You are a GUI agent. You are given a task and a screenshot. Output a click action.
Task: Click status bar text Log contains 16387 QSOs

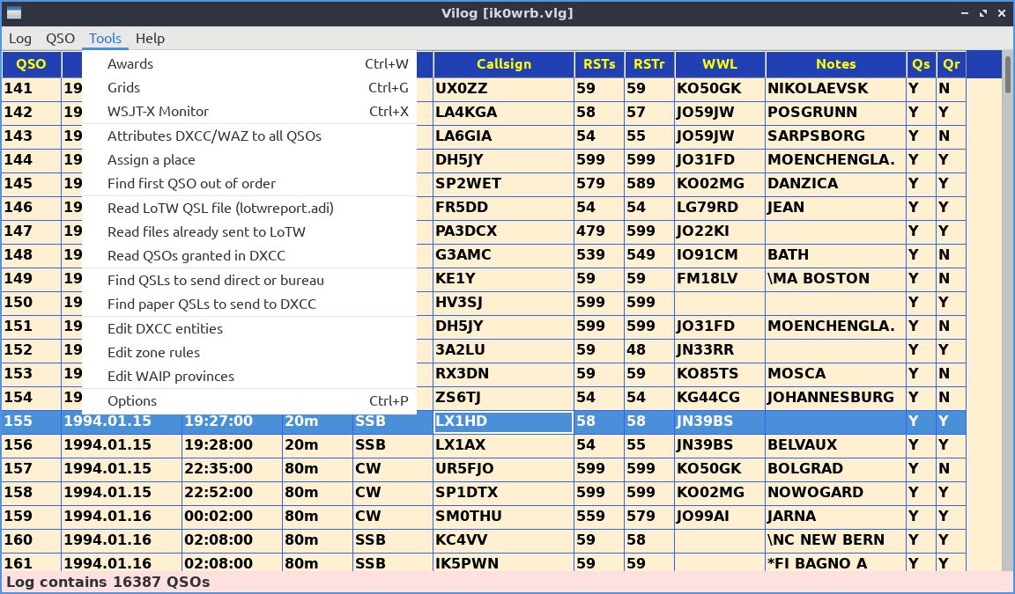(108, 583)
